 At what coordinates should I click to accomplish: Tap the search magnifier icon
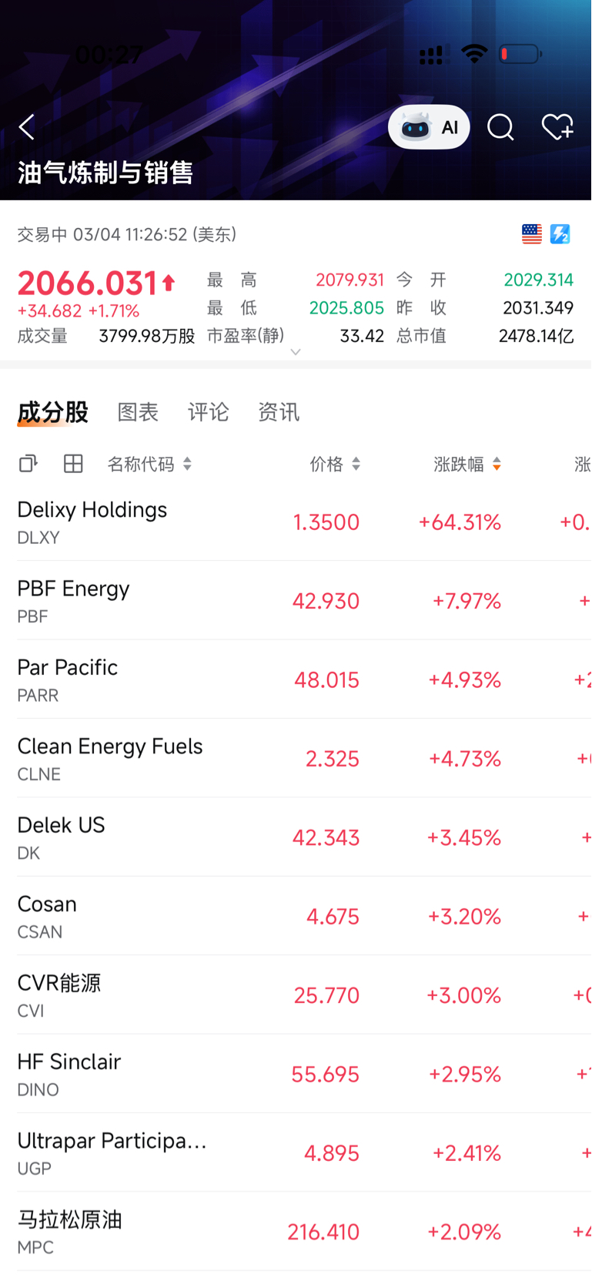pos(500,127)
